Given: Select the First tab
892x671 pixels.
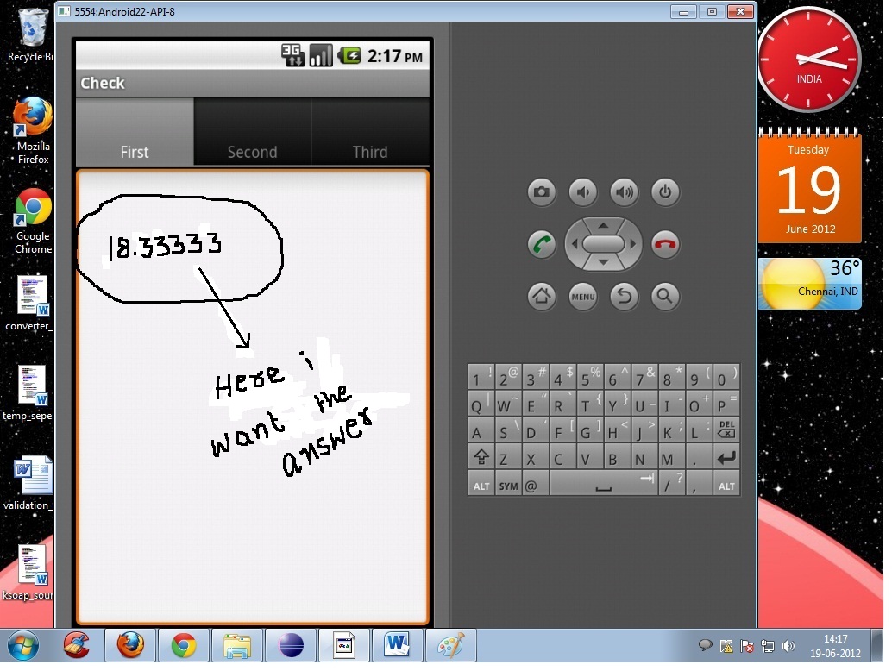Looking at the screenshot, I should [x=135, y=132].
